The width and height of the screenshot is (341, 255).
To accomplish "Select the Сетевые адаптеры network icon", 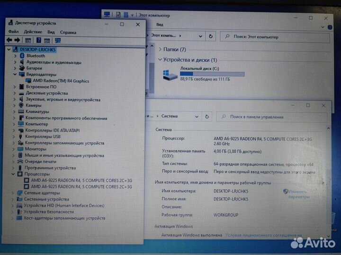I will click(20, 193).
